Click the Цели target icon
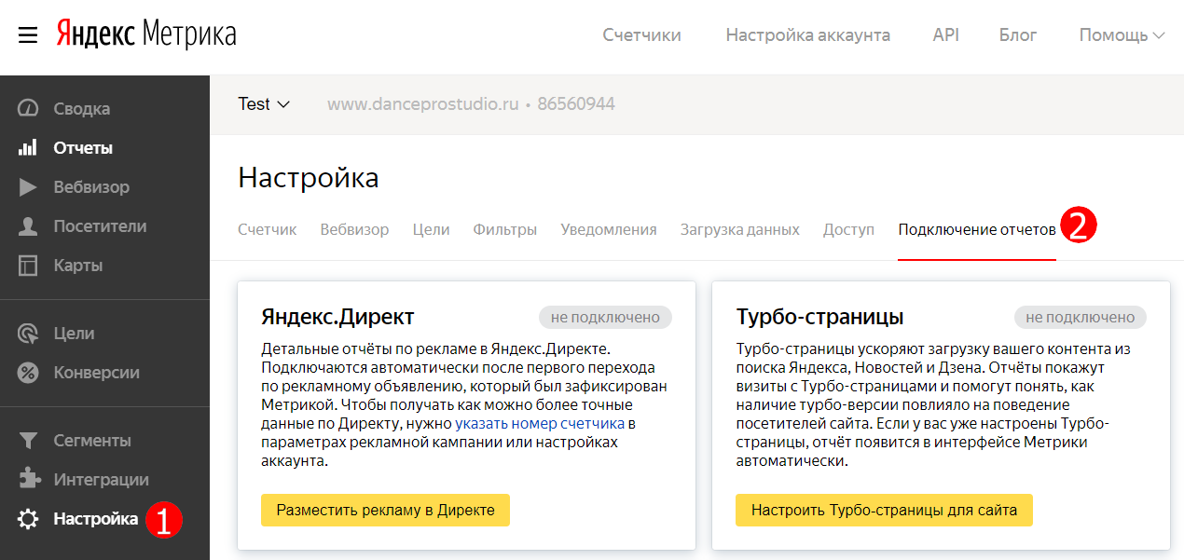Screen dimensions: 1184x560 tap(28, 334)
